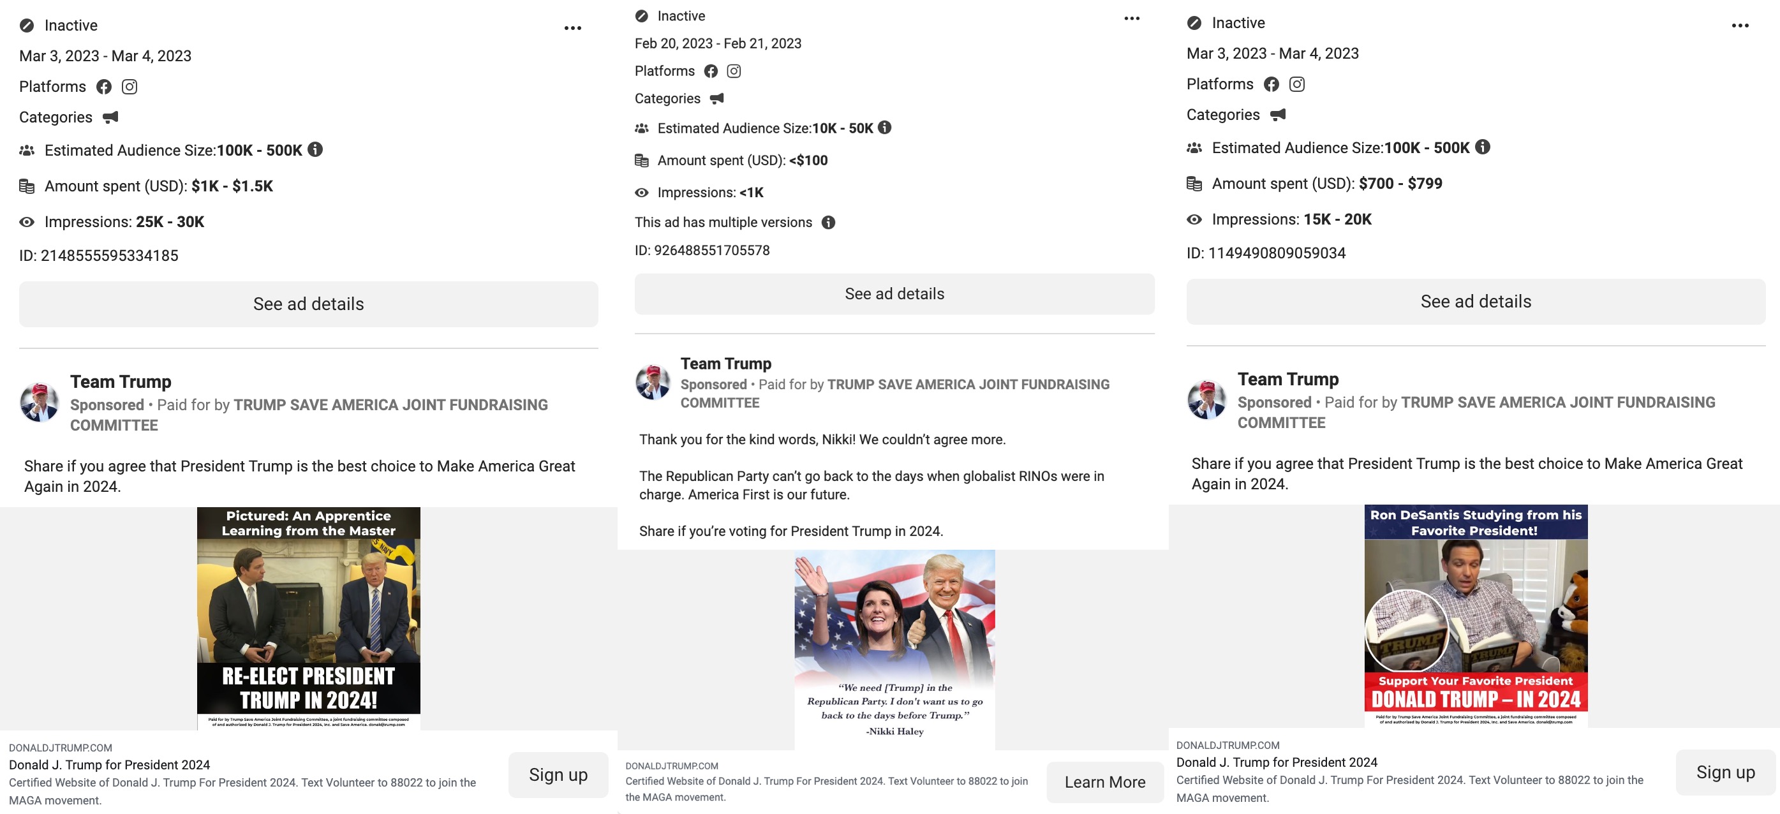
Task: Click Learn More on the Nikki Haley ad
Action: [1104, 782]
